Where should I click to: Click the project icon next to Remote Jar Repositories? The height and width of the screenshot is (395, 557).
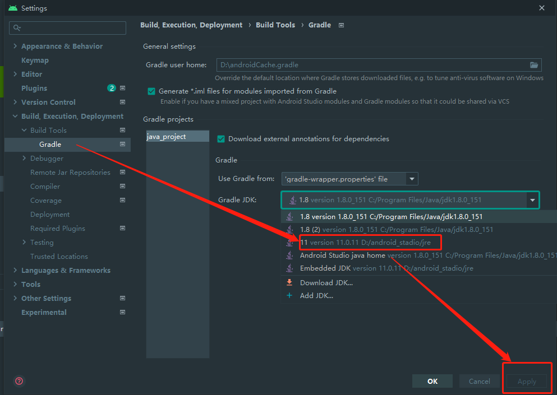tap(122, 172)
